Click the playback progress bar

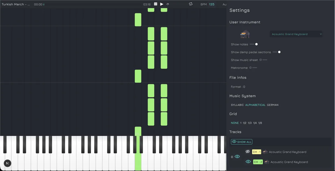click(x=93, y=4)
